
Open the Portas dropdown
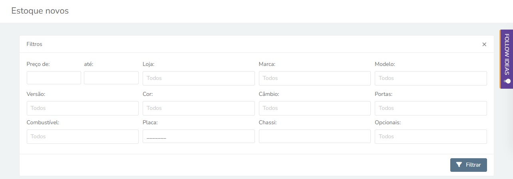click(x=431, y=108)
